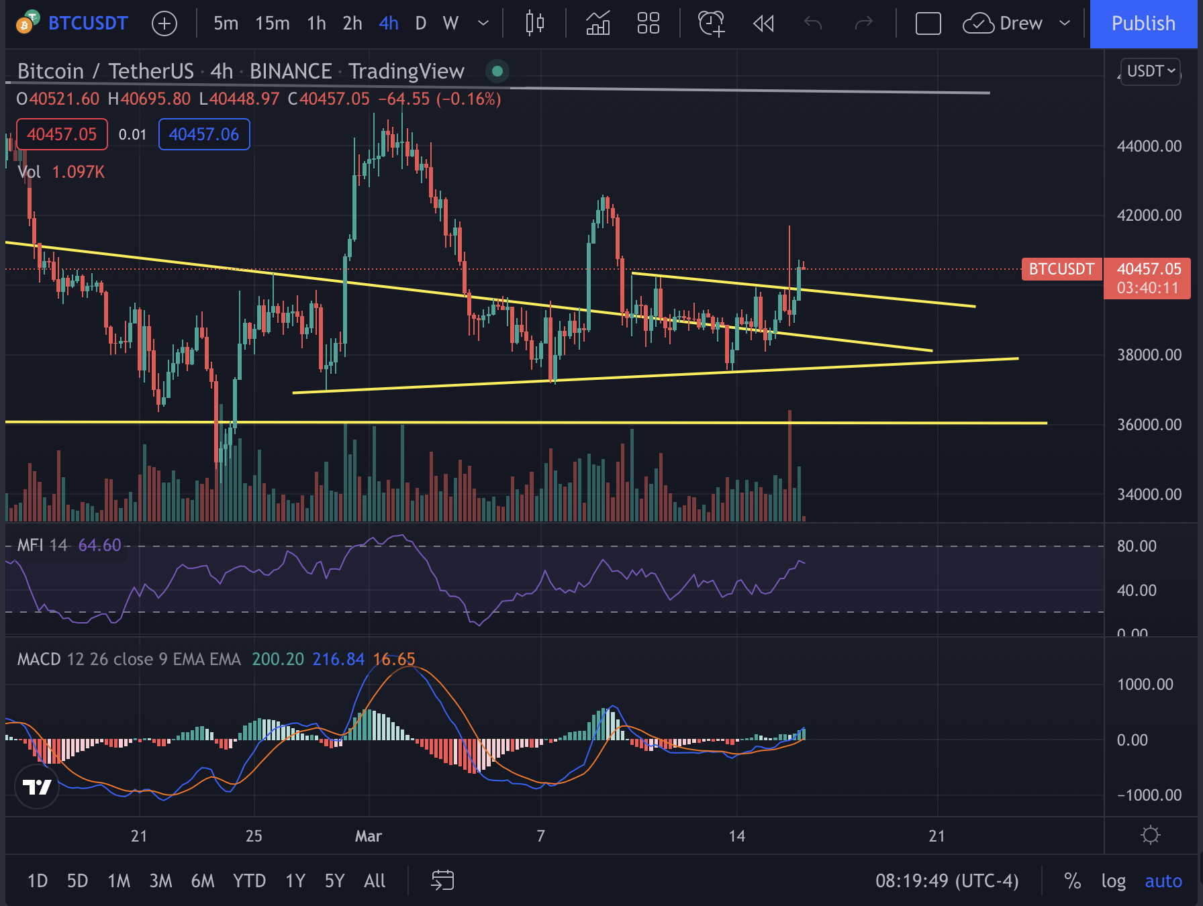Open the Indicators panel
This screenshot has height=906, width=1203.
coord(597,23)
